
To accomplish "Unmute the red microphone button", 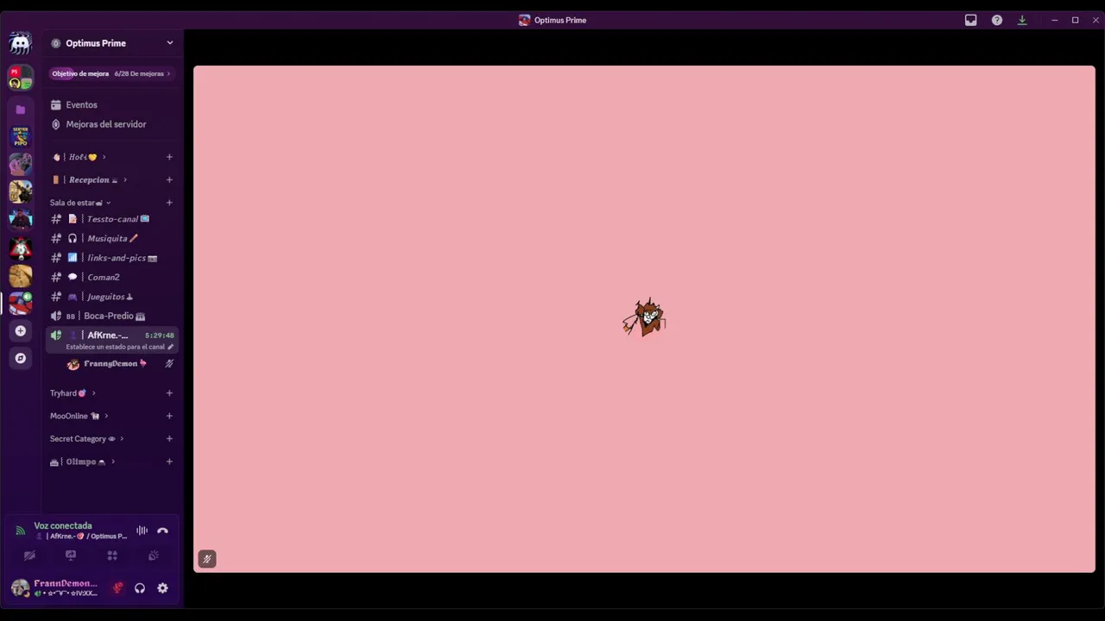I will (118, 588).
